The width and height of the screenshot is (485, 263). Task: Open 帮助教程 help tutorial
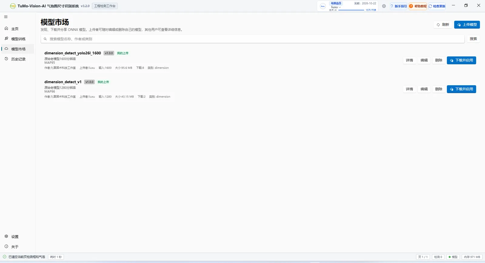click(x=418, y=6)
